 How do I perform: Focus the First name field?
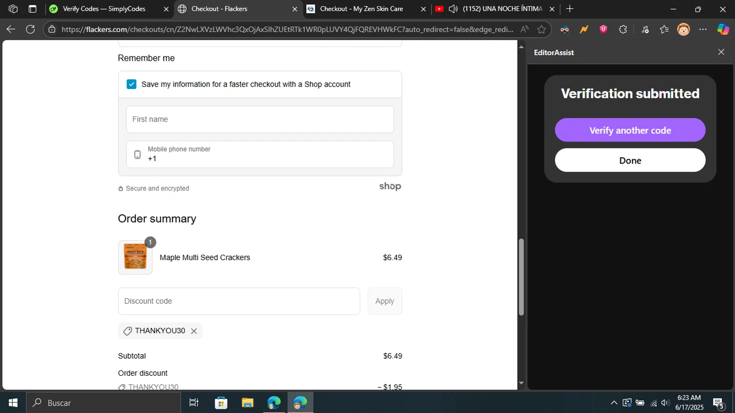tap(260, 120)
